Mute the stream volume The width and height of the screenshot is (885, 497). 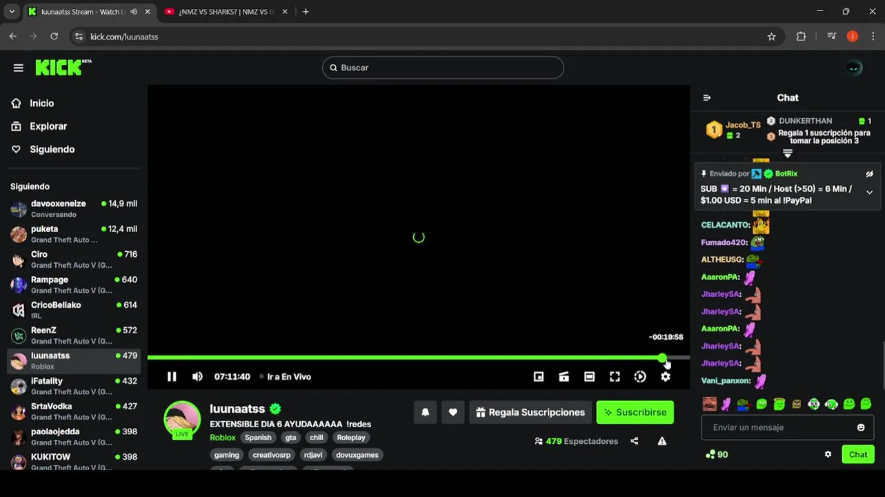[197, 376]
